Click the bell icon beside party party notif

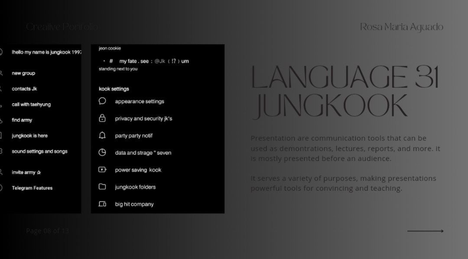point(102,135)
